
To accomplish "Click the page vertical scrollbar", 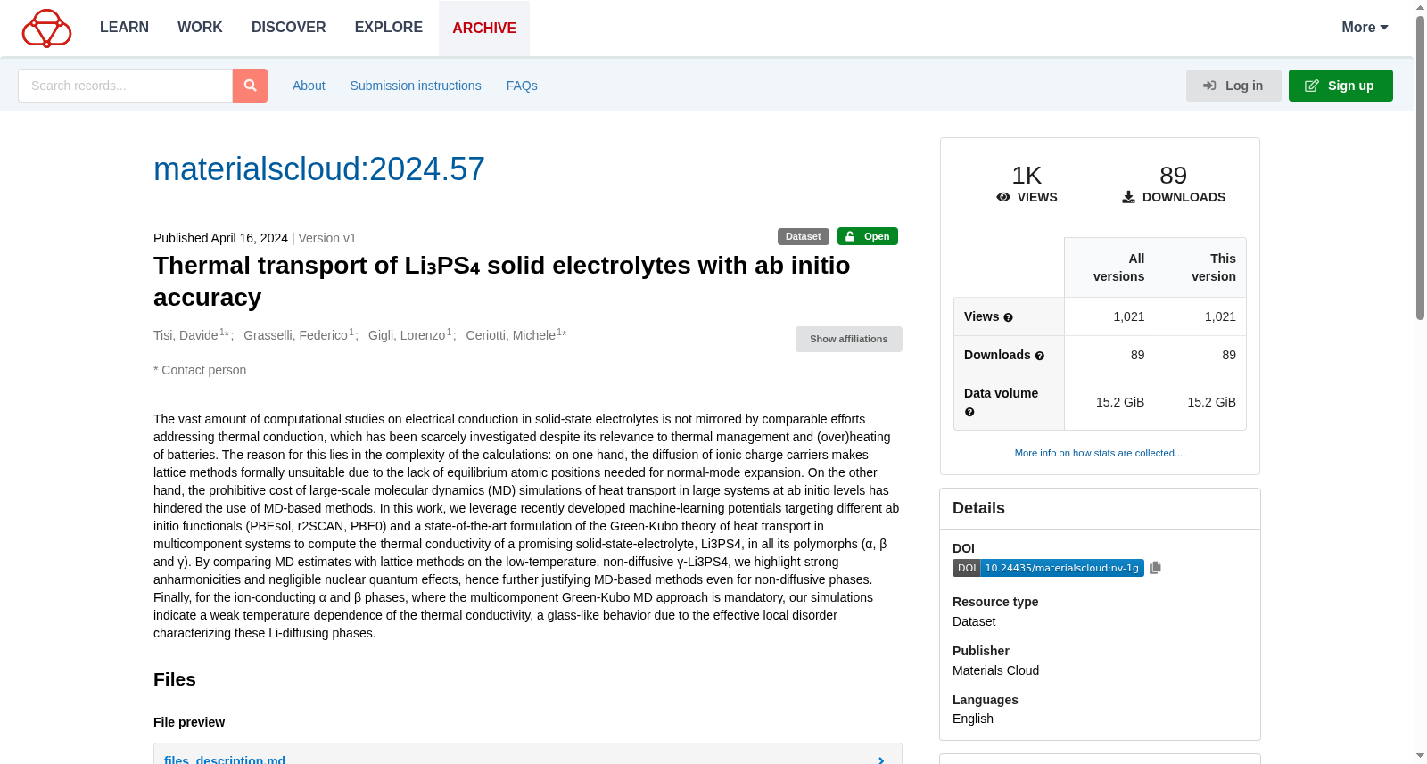I will tap(1420, 169).
